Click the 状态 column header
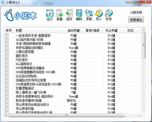Screen dimensions: 152x122 [131, 30]
